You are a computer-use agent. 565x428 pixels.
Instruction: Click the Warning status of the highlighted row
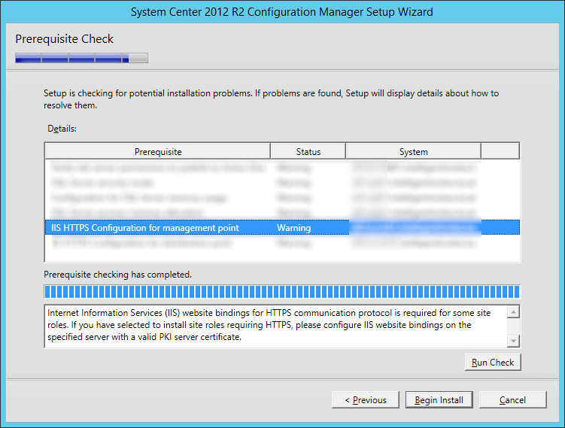pos(293,228)
